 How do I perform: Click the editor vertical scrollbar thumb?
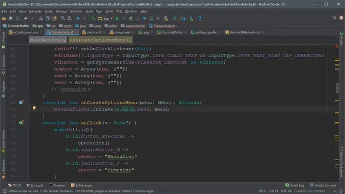coord(337,88)
